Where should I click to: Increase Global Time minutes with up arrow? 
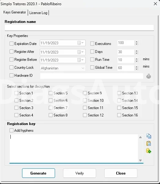(136, 67)
